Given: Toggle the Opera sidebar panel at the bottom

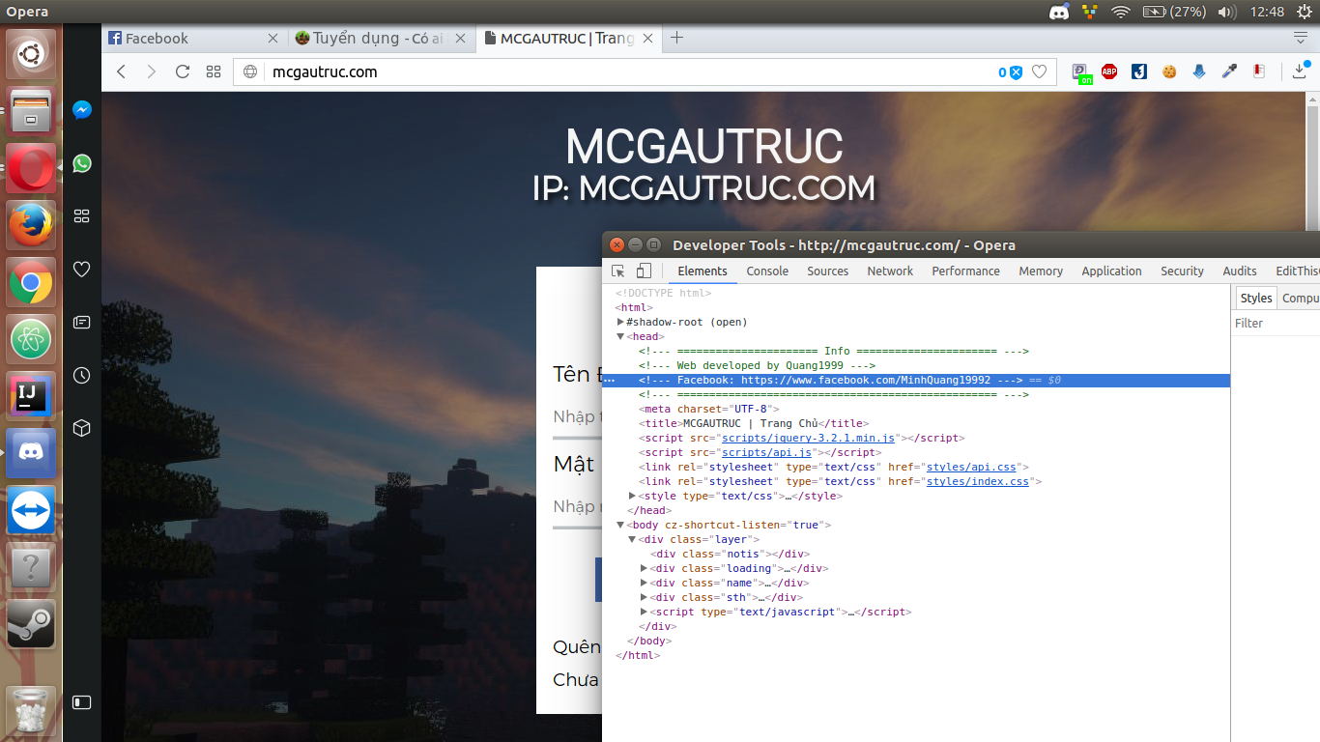Looking at the screenshot, I should pyautogui.click(x=82, y=702).
